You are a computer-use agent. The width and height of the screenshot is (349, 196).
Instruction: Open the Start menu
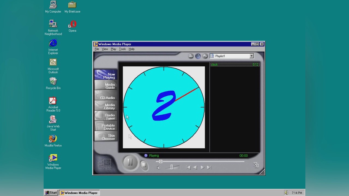click(x=51, y=193)
